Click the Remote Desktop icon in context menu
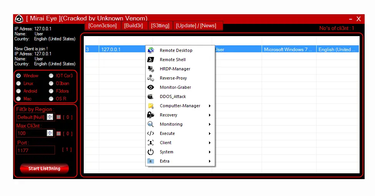The width and height of the screenshot is (375, 196). pos(151,50)
